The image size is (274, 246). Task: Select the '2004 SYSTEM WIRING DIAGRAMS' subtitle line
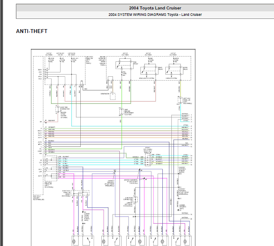[x=155, y=15]
